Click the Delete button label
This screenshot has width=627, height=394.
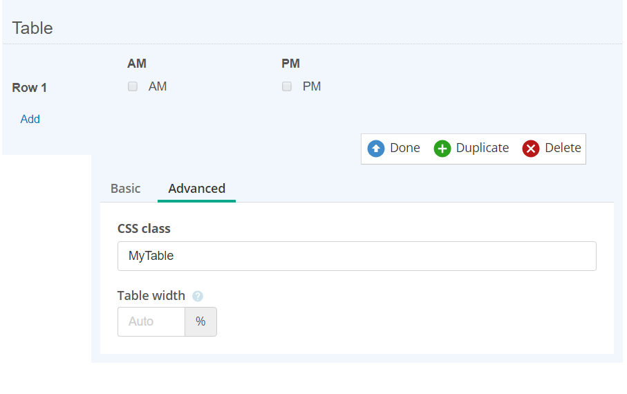pyautogui.click(x=563, y=148)
